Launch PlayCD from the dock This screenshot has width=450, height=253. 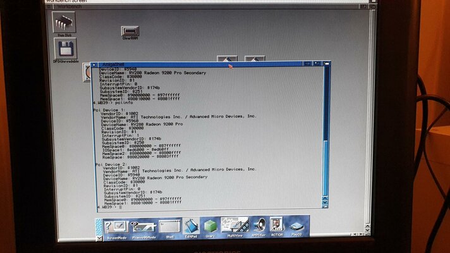click(x=296, y=226)
